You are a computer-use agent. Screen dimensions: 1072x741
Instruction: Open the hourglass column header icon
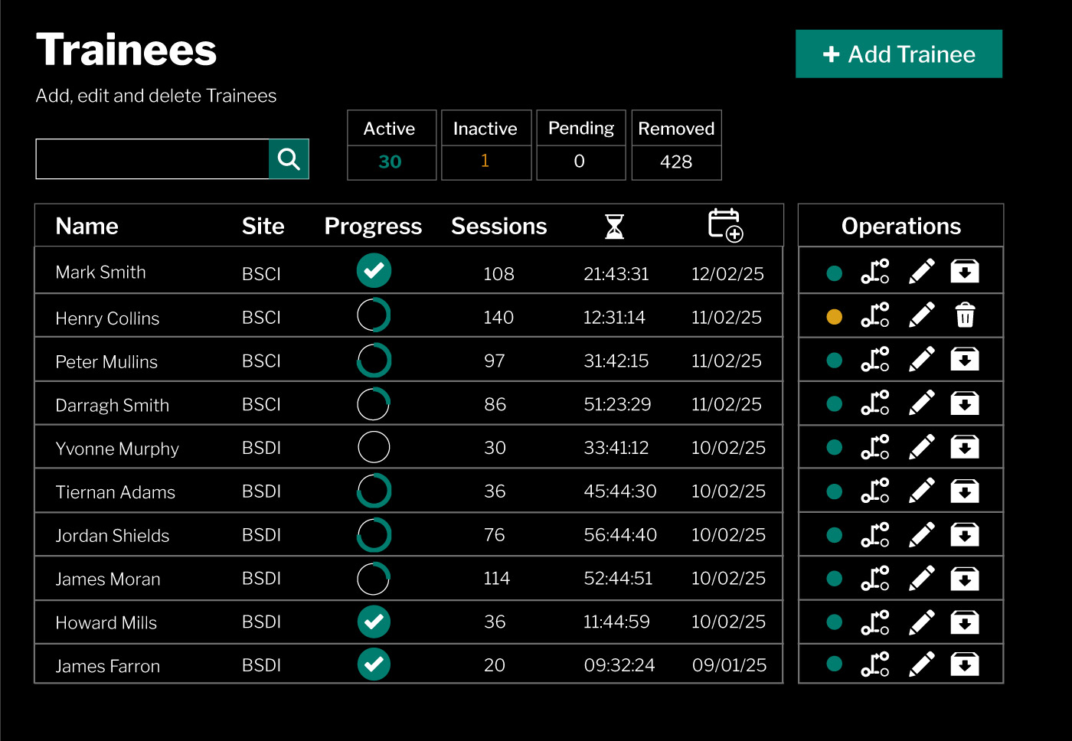(615, 225)
